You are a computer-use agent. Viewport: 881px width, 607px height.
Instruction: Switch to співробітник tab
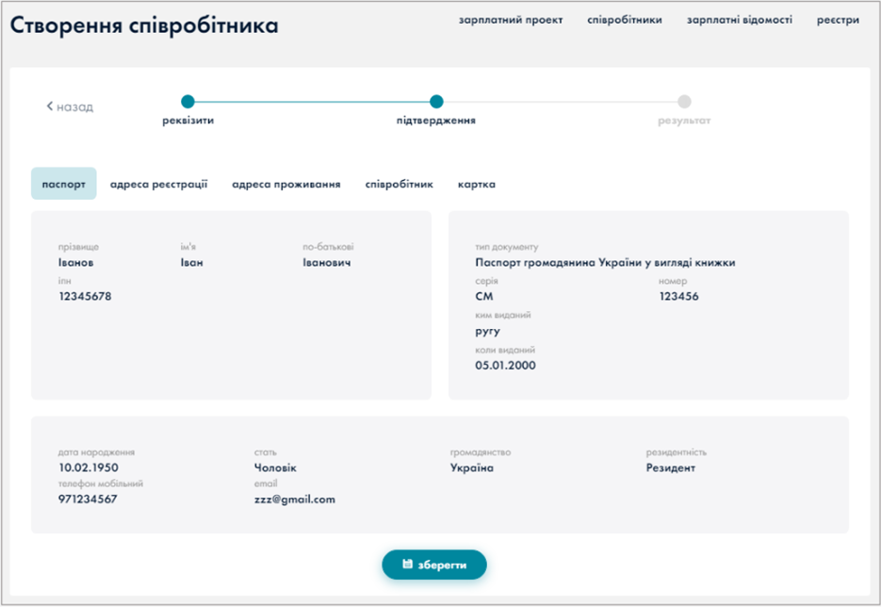399,185
